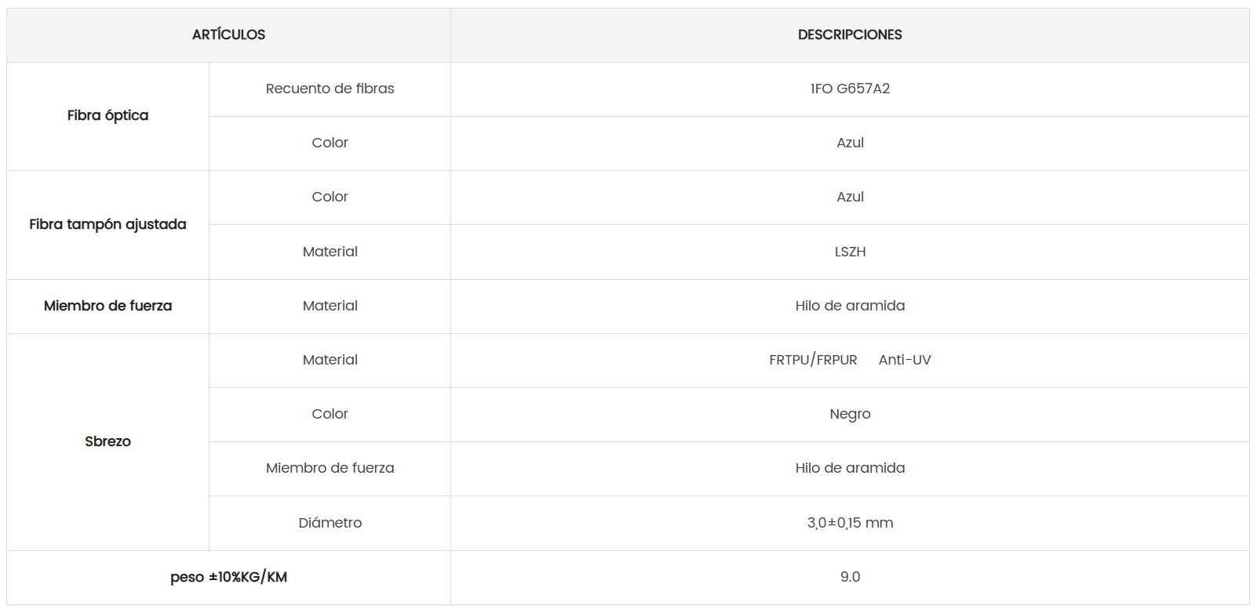Click the Sbrezo row heading

point(107,441)
